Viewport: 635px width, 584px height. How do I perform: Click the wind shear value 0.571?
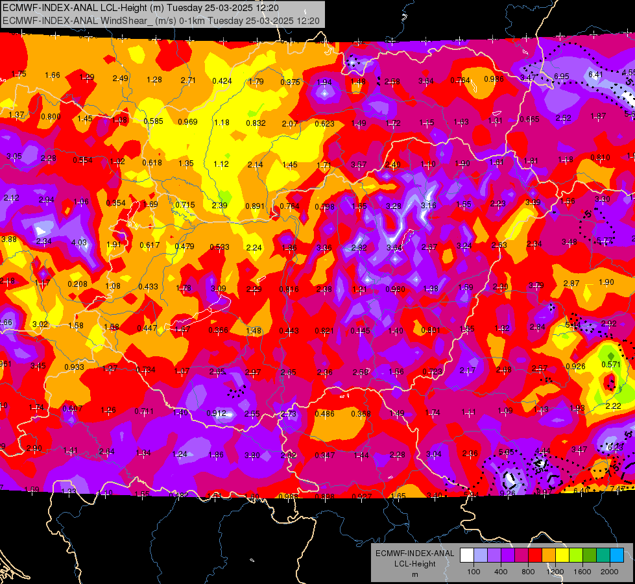click(611, 364)
